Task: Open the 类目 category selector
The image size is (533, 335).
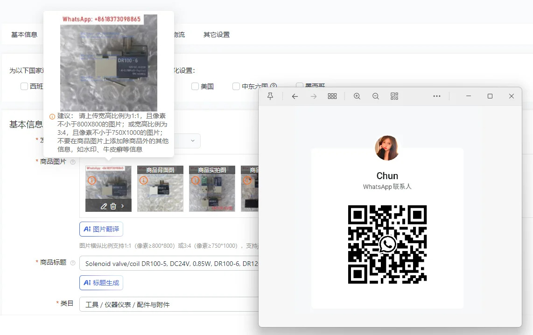Action: [x=169, y=304]
